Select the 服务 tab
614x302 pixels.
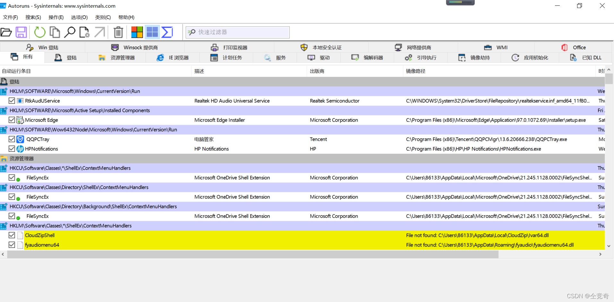275,58
